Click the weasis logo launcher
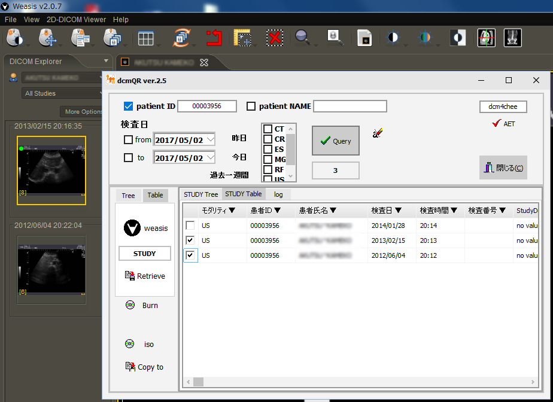This screenshot has height=402, width=553. (132, 228)
